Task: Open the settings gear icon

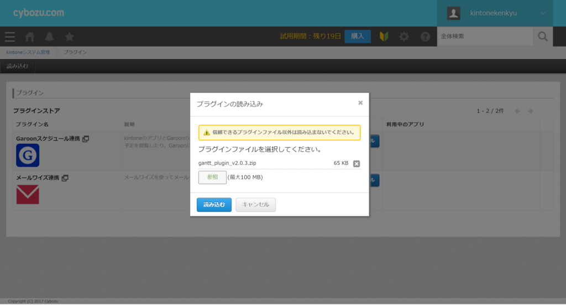Action: 404,37
